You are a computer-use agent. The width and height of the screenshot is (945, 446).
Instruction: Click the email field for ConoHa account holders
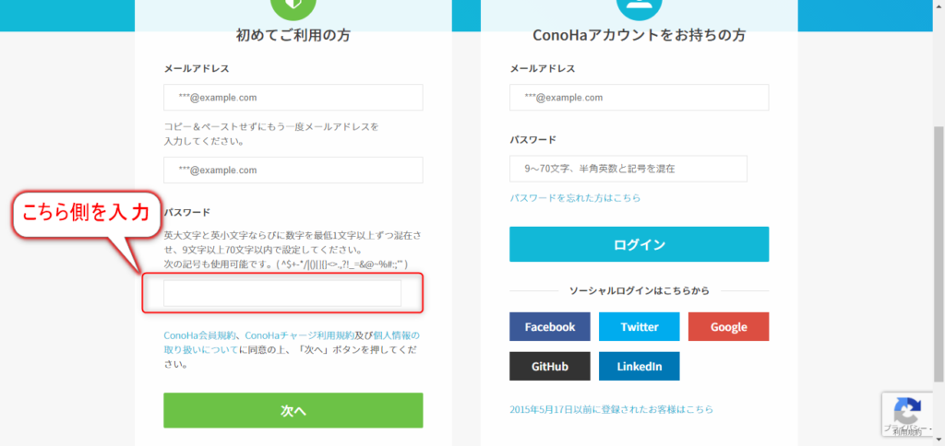click(639, 97)
